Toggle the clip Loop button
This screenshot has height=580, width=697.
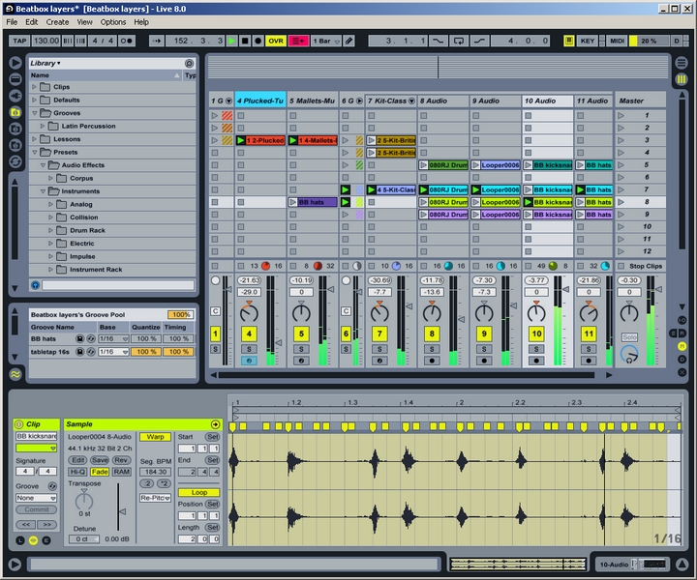(198, 493)
